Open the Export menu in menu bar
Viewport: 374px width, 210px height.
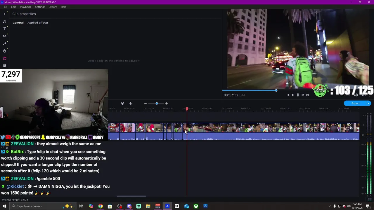(53, 7)
